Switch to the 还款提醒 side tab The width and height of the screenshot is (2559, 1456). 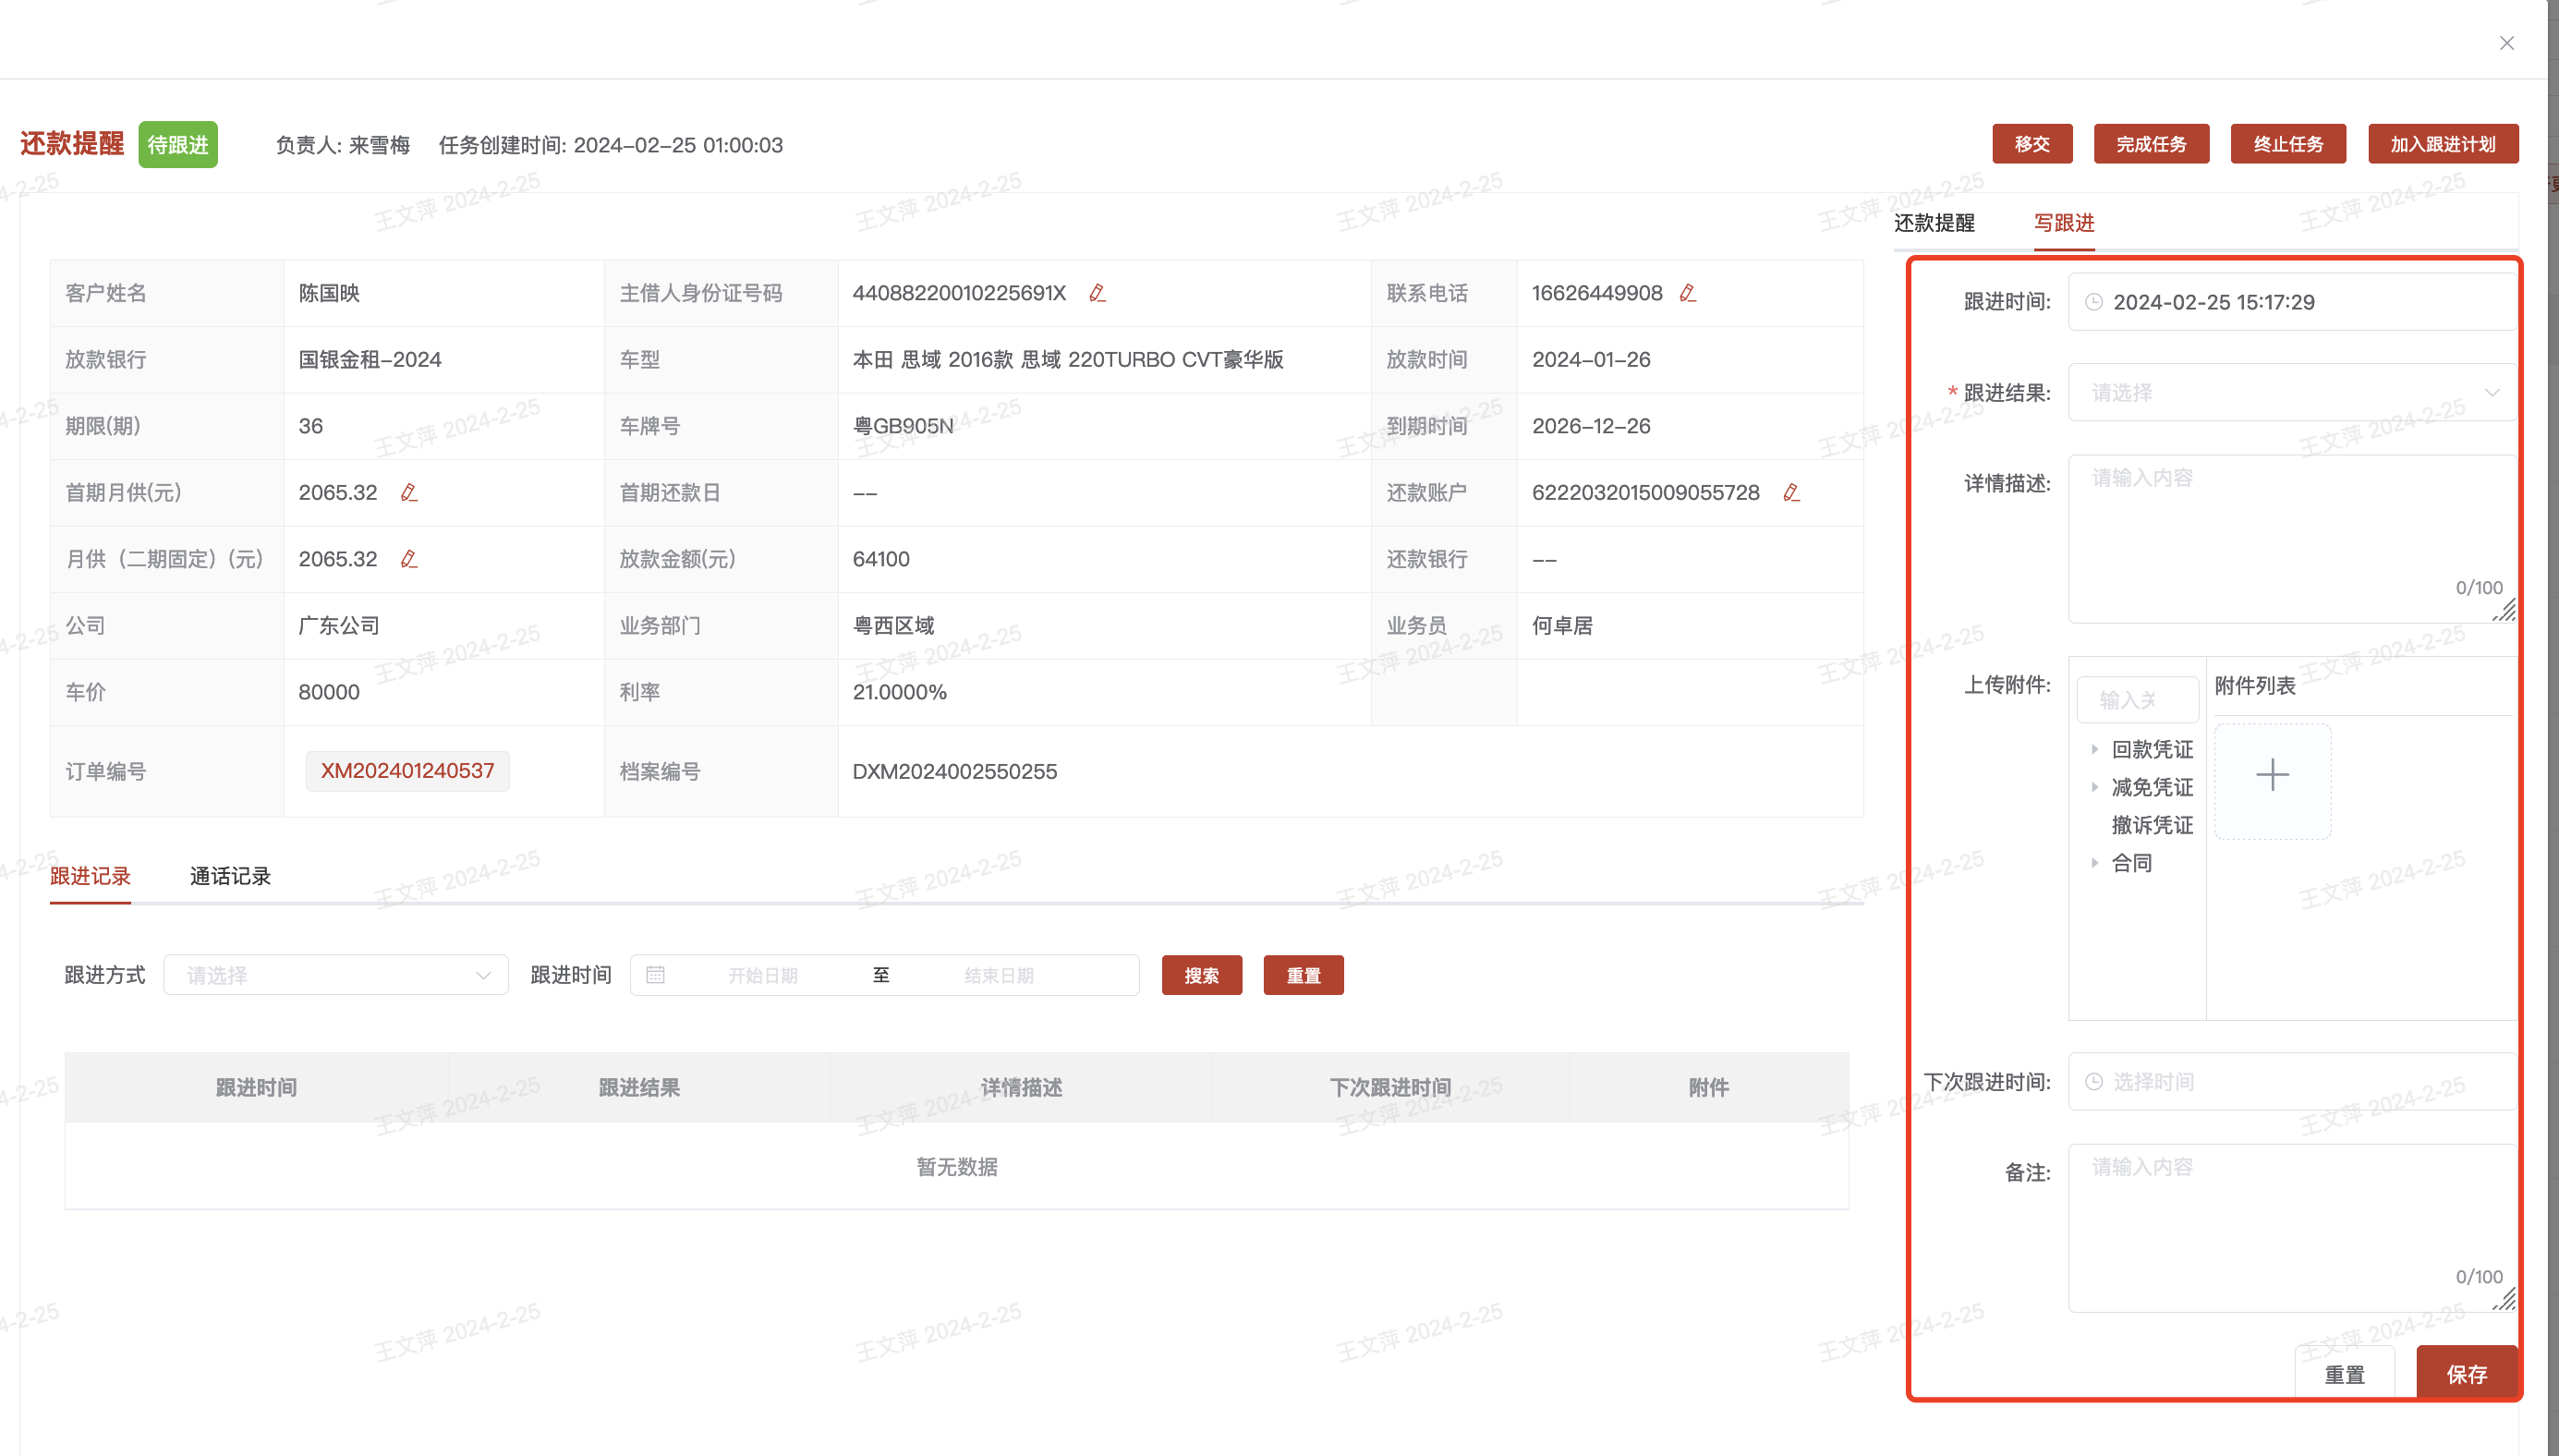click(x=1934, y=223)
